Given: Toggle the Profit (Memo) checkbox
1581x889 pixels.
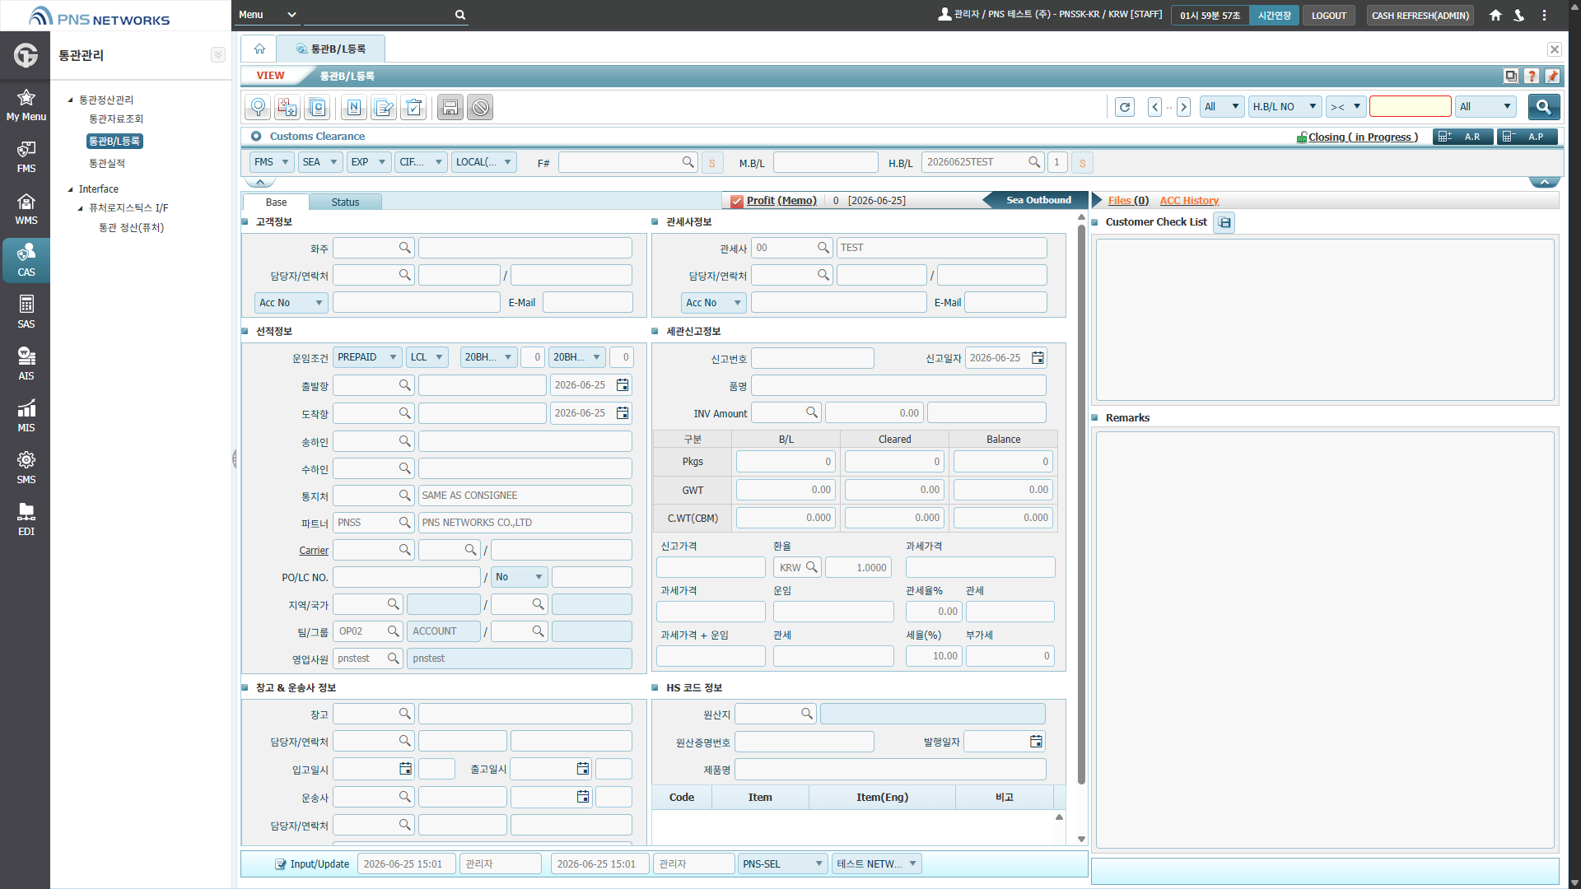Looking at the screenshot, I should click(x=737, y=201).
